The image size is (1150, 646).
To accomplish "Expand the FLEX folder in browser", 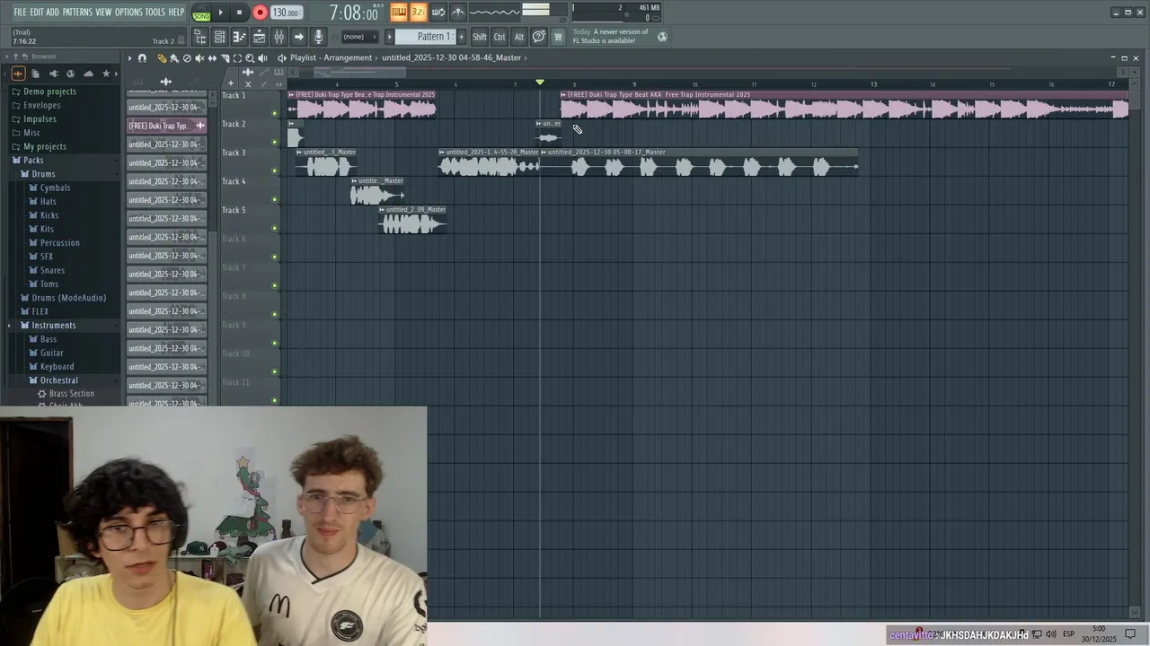I will click(40, 312).
